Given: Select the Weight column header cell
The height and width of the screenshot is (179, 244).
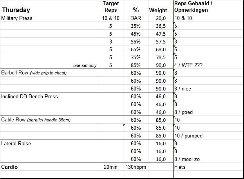Looking at the screenshot, I should coord(158,10).
